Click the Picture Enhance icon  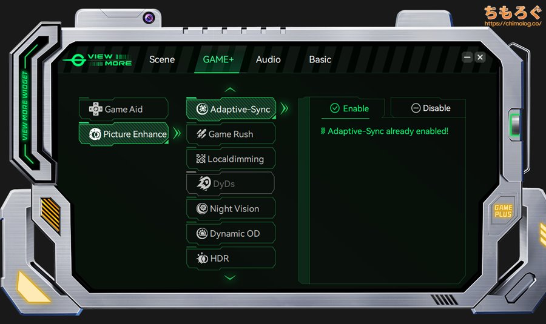point(95,134)
